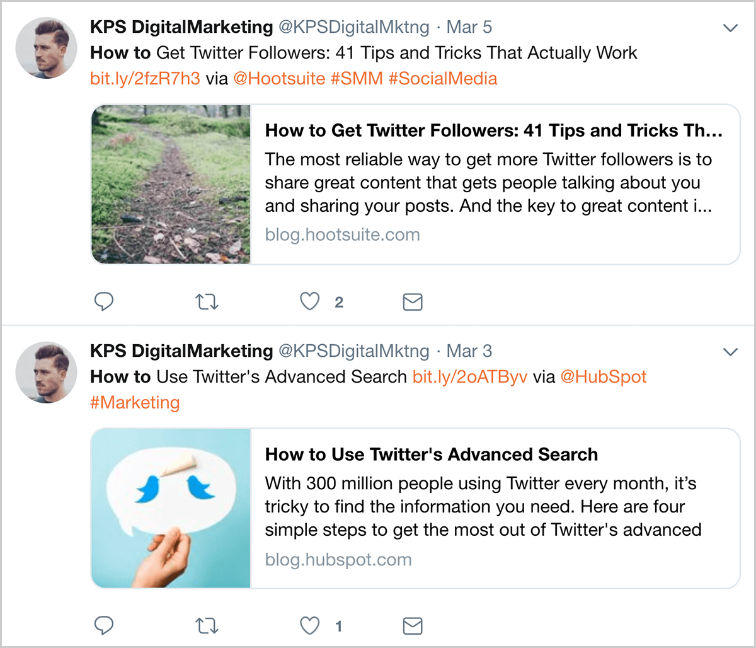Expand the Mar 3 tweet options chevron
The image size is (756, 648).
[730, 352]
